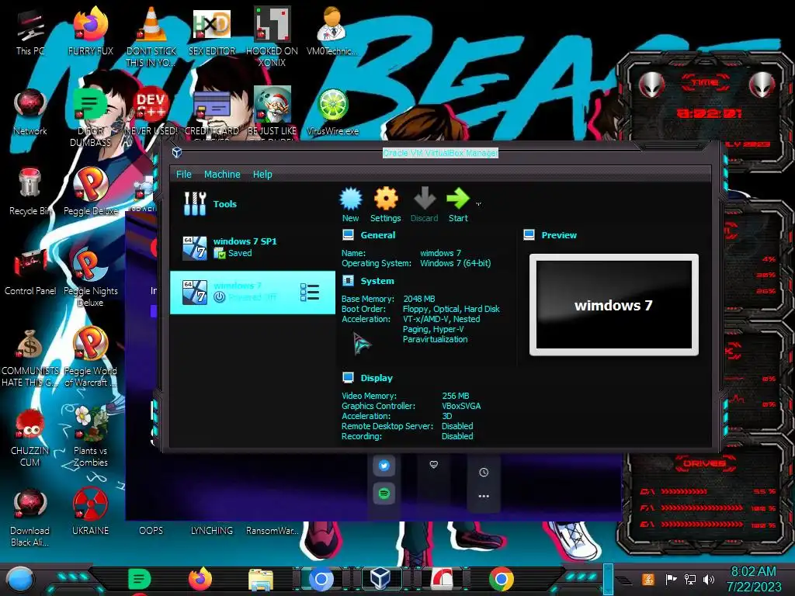795x596 pixels.
Task: Open the VLC cone desktop icon
Action: [x=151, y=36]
